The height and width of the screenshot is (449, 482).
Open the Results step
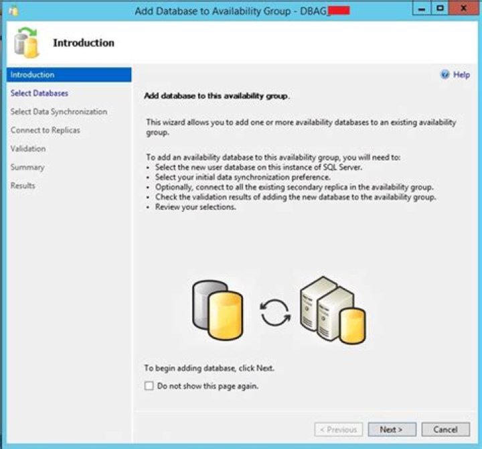click(23, 186)
